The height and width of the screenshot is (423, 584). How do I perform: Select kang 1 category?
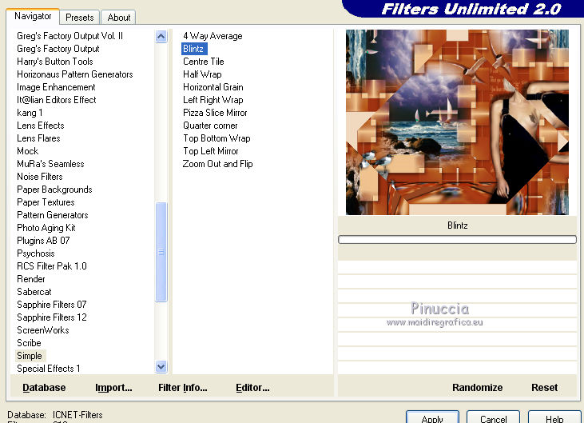pyautogui.click(x=30, y=113)
